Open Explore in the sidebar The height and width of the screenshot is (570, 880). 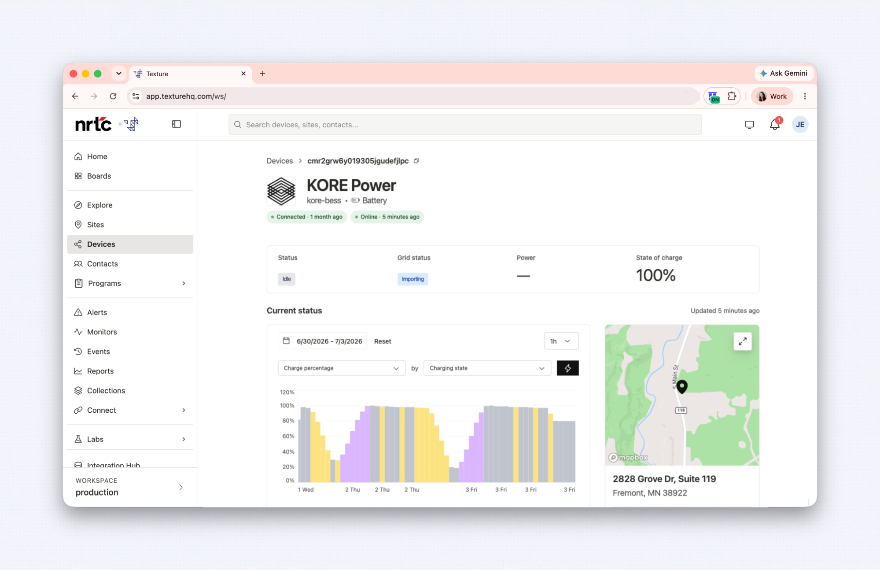pos(130,205)
